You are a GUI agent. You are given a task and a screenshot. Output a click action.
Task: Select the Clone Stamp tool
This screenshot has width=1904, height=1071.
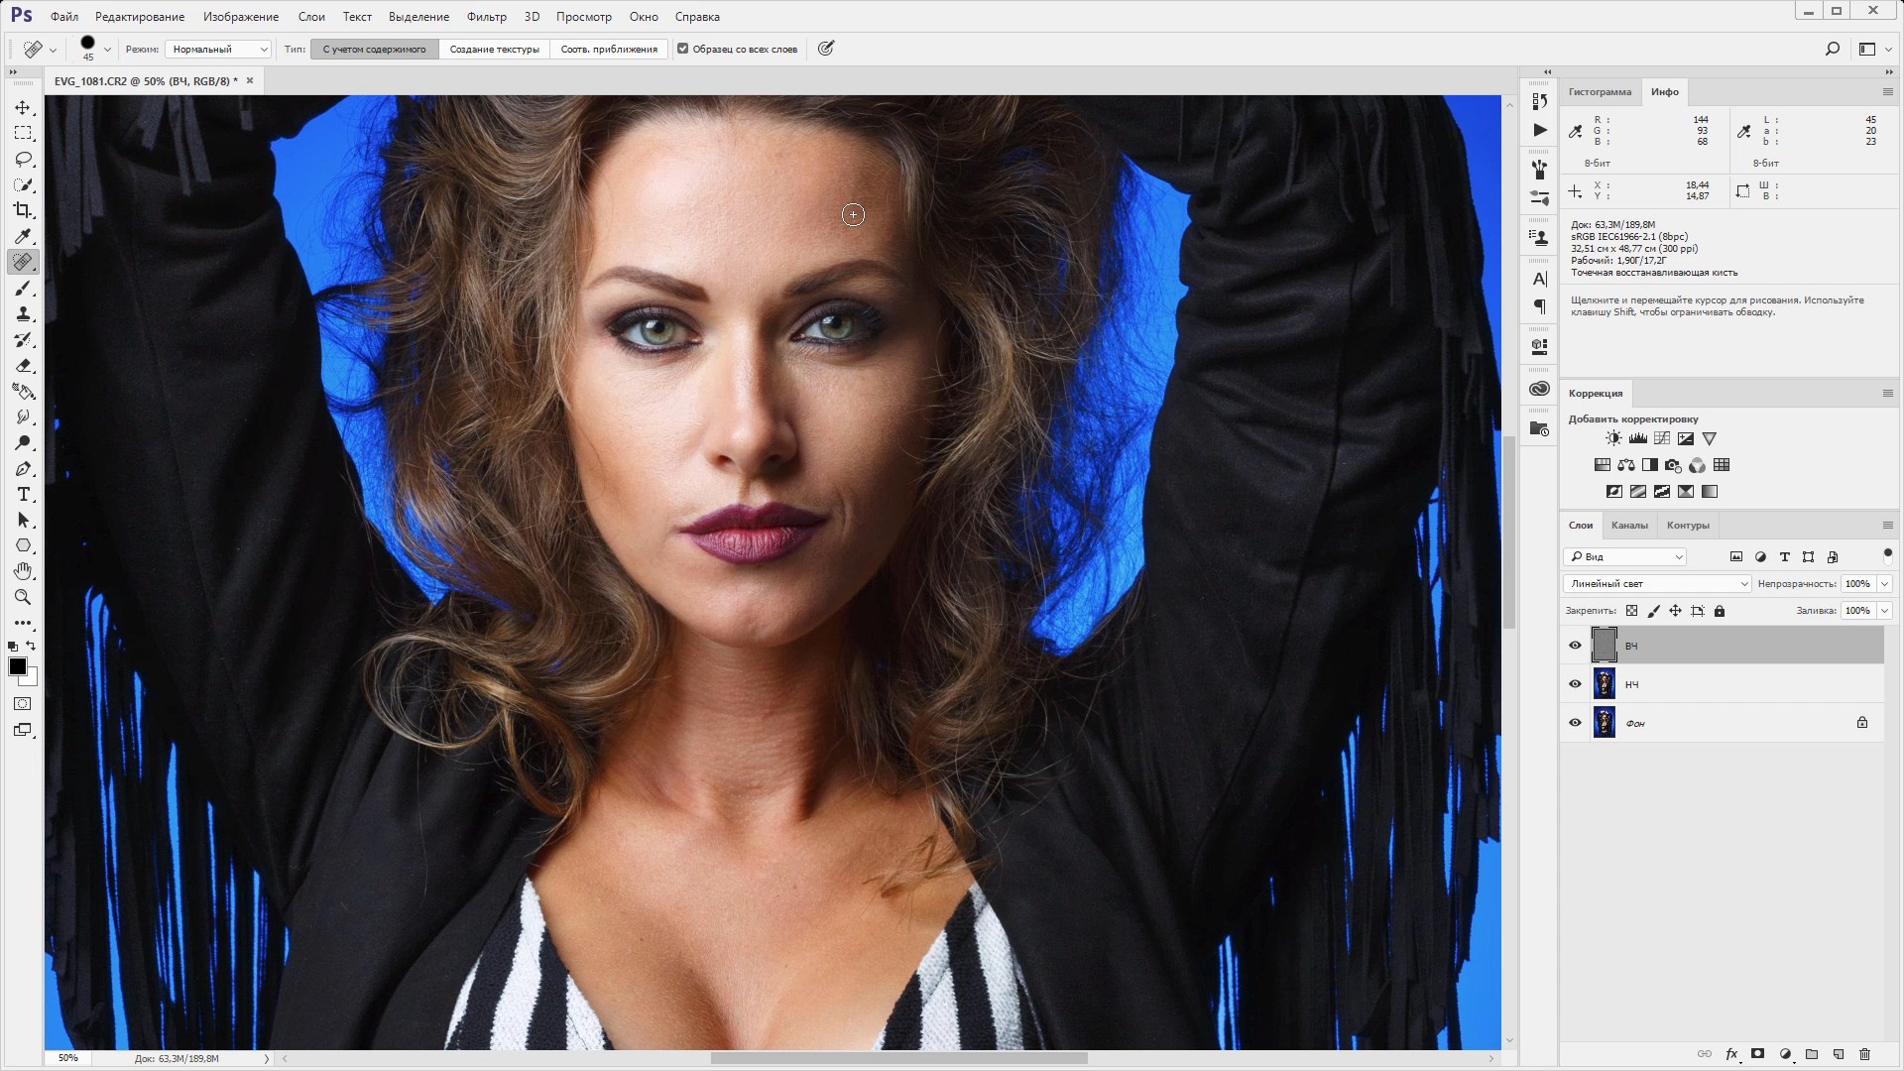point(23,313)
